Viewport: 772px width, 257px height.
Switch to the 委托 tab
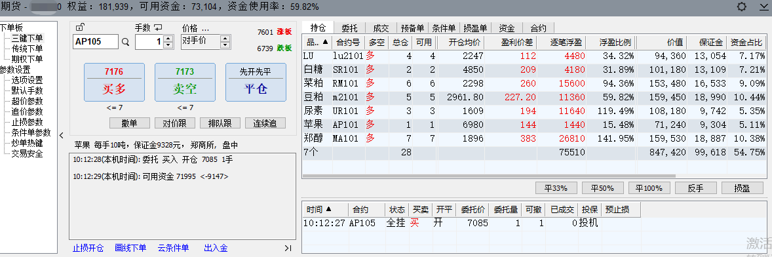pos(349,28)
